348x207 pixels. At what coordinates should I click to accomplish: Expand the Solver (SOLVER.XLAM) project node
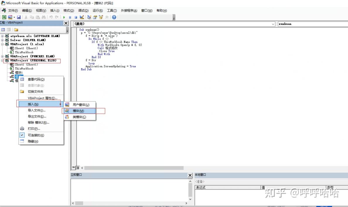pyautogui.click(x=2, y=40)
